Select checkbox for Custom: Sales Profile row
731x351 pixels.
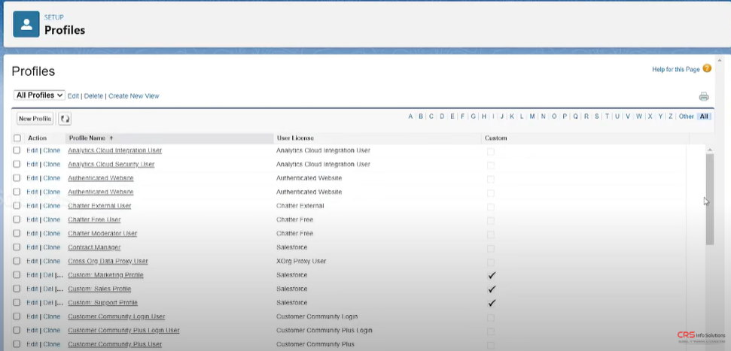point(17,289)
